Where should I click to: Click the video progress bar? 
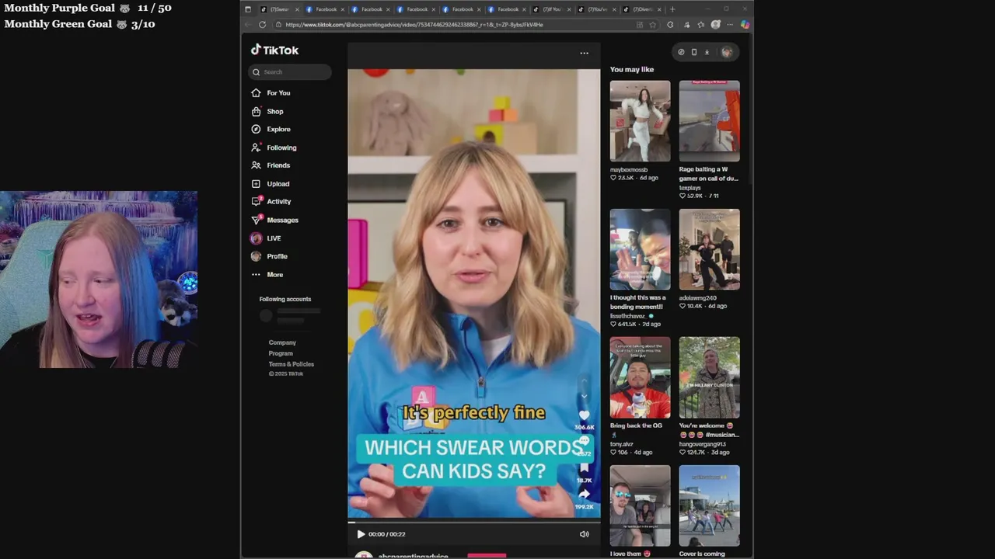[474, 523]
